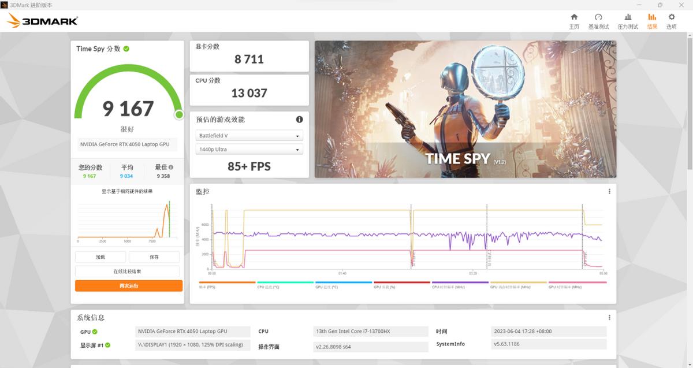
Task: Select the results tab
Action: (651, 20)
